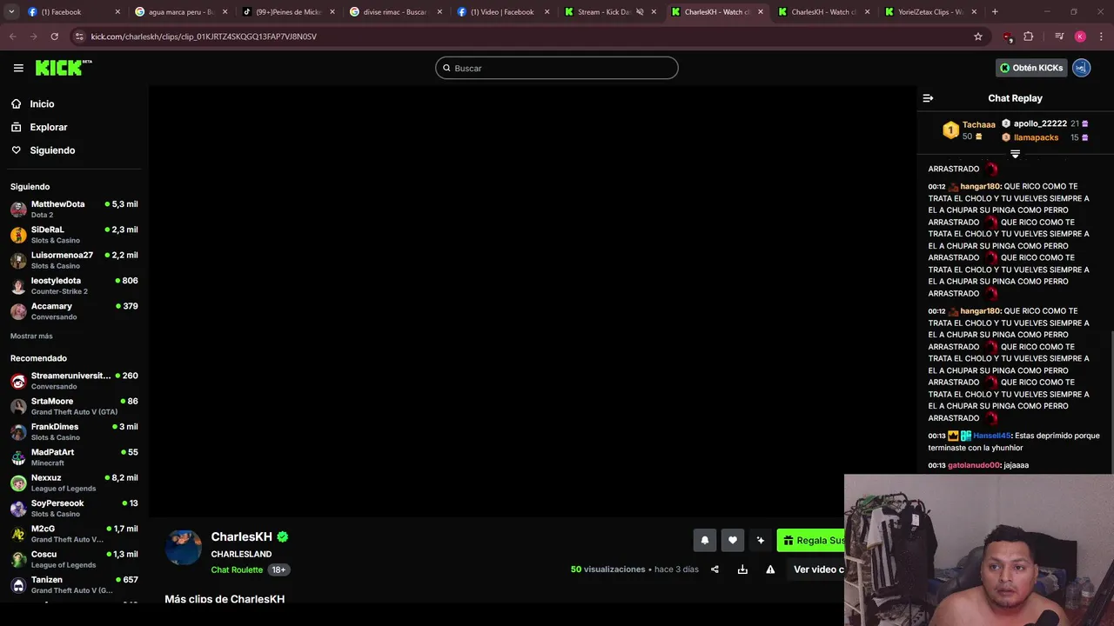Open the browser extensions puzzle icon
Image resolution: width=1114 pixels, height=626 pixels.
point(1029,37)
